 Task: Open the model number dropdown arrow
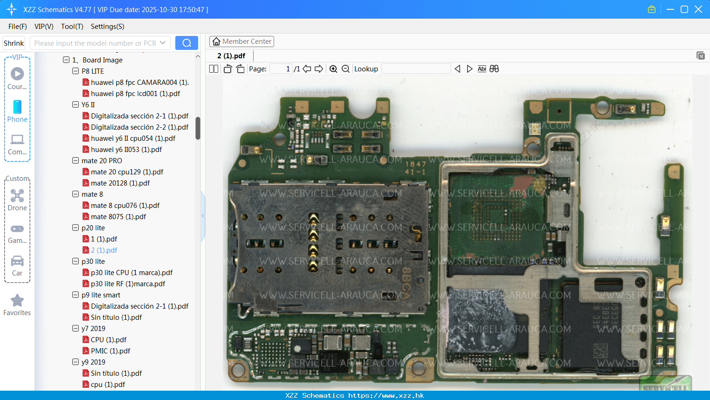(163, 43)
